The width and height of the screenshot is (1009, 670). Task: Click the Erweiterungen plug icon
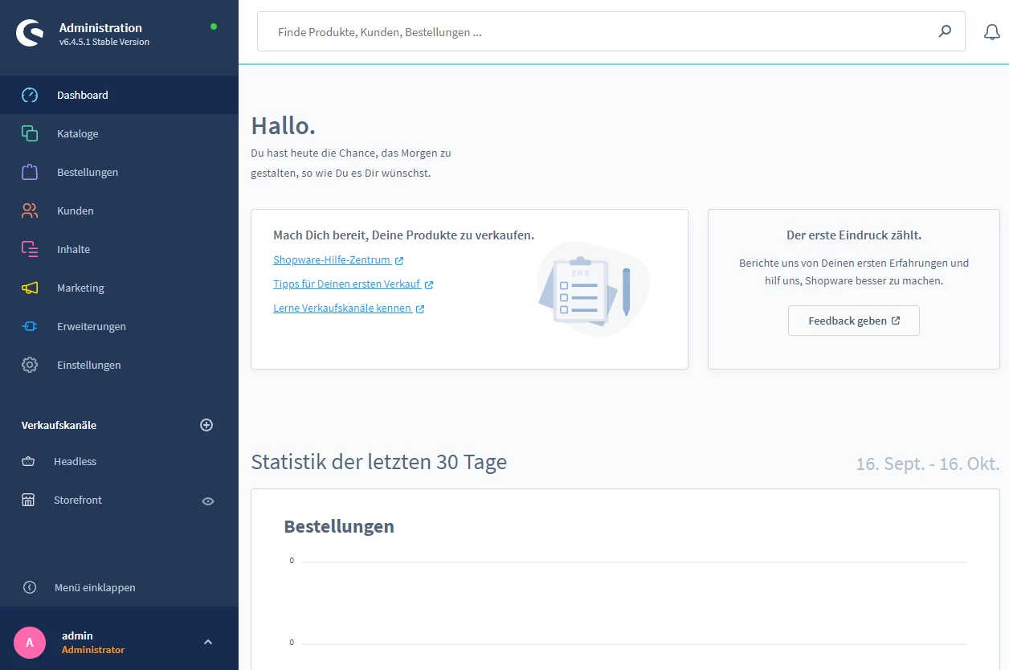pos(30,326)
